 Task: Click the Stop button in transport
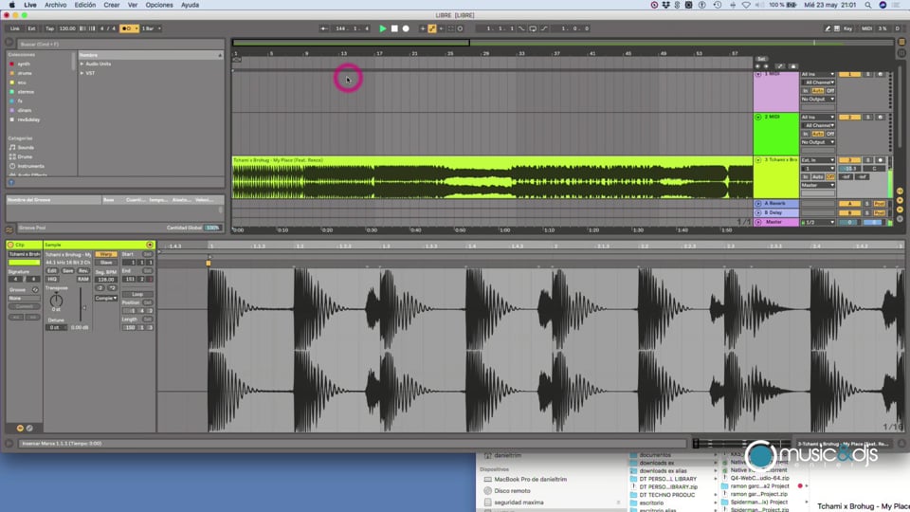click(394, 28)
